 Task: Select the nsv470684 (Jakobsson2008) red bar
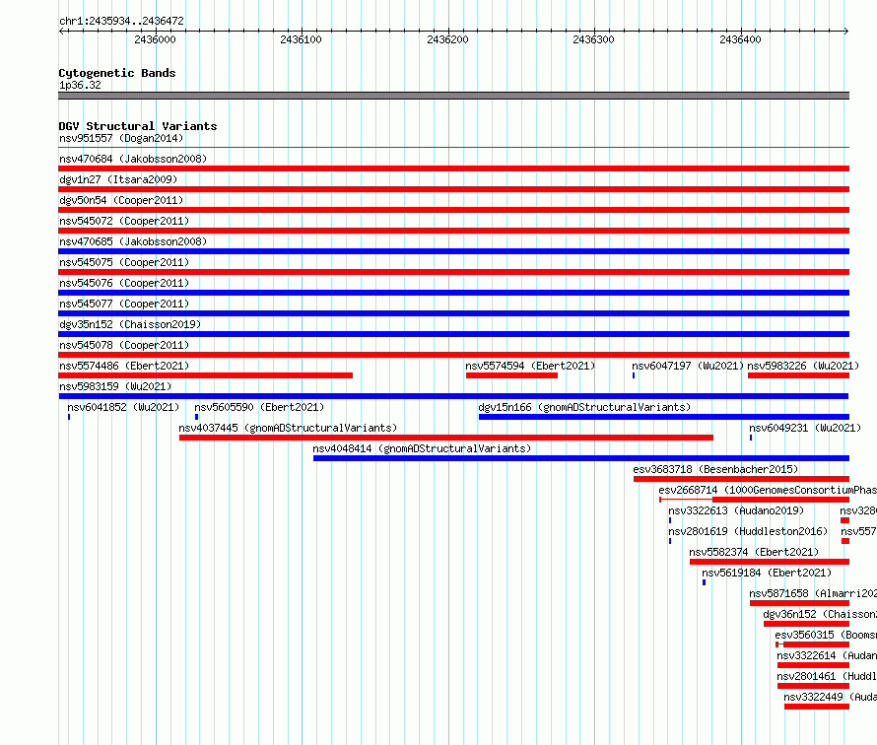click(x=453, y=169)
